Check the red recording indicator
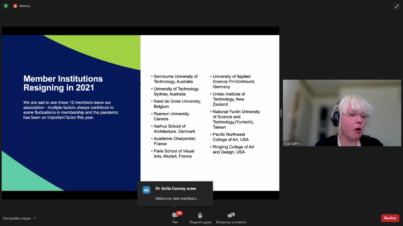 pos(15,6)
